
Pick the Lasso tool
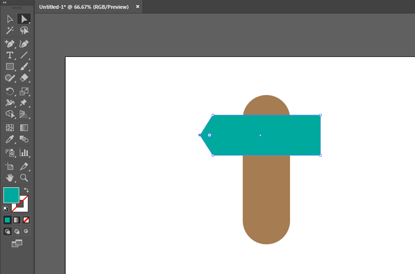click(x=24, y=30)
